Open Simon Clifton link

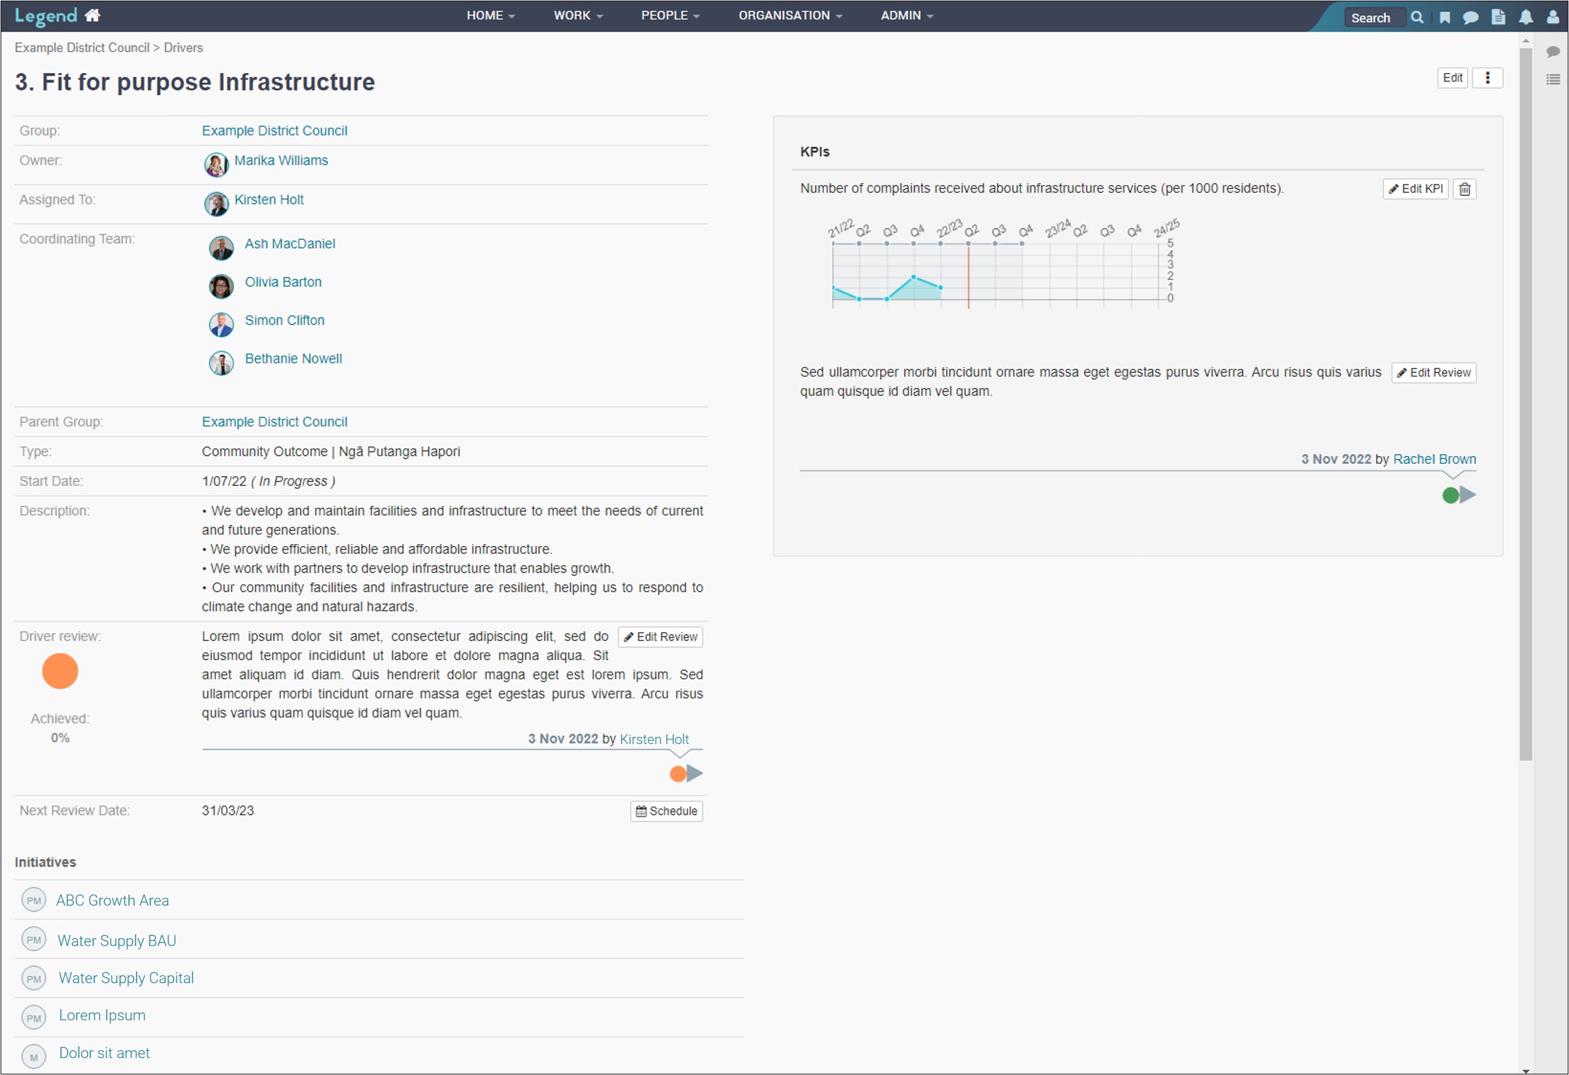point(284,321)
